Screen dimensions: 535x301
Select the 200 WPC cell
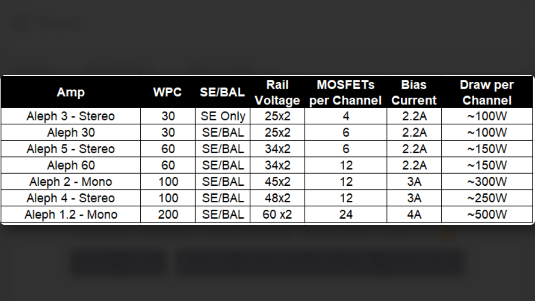pos(168,214)
